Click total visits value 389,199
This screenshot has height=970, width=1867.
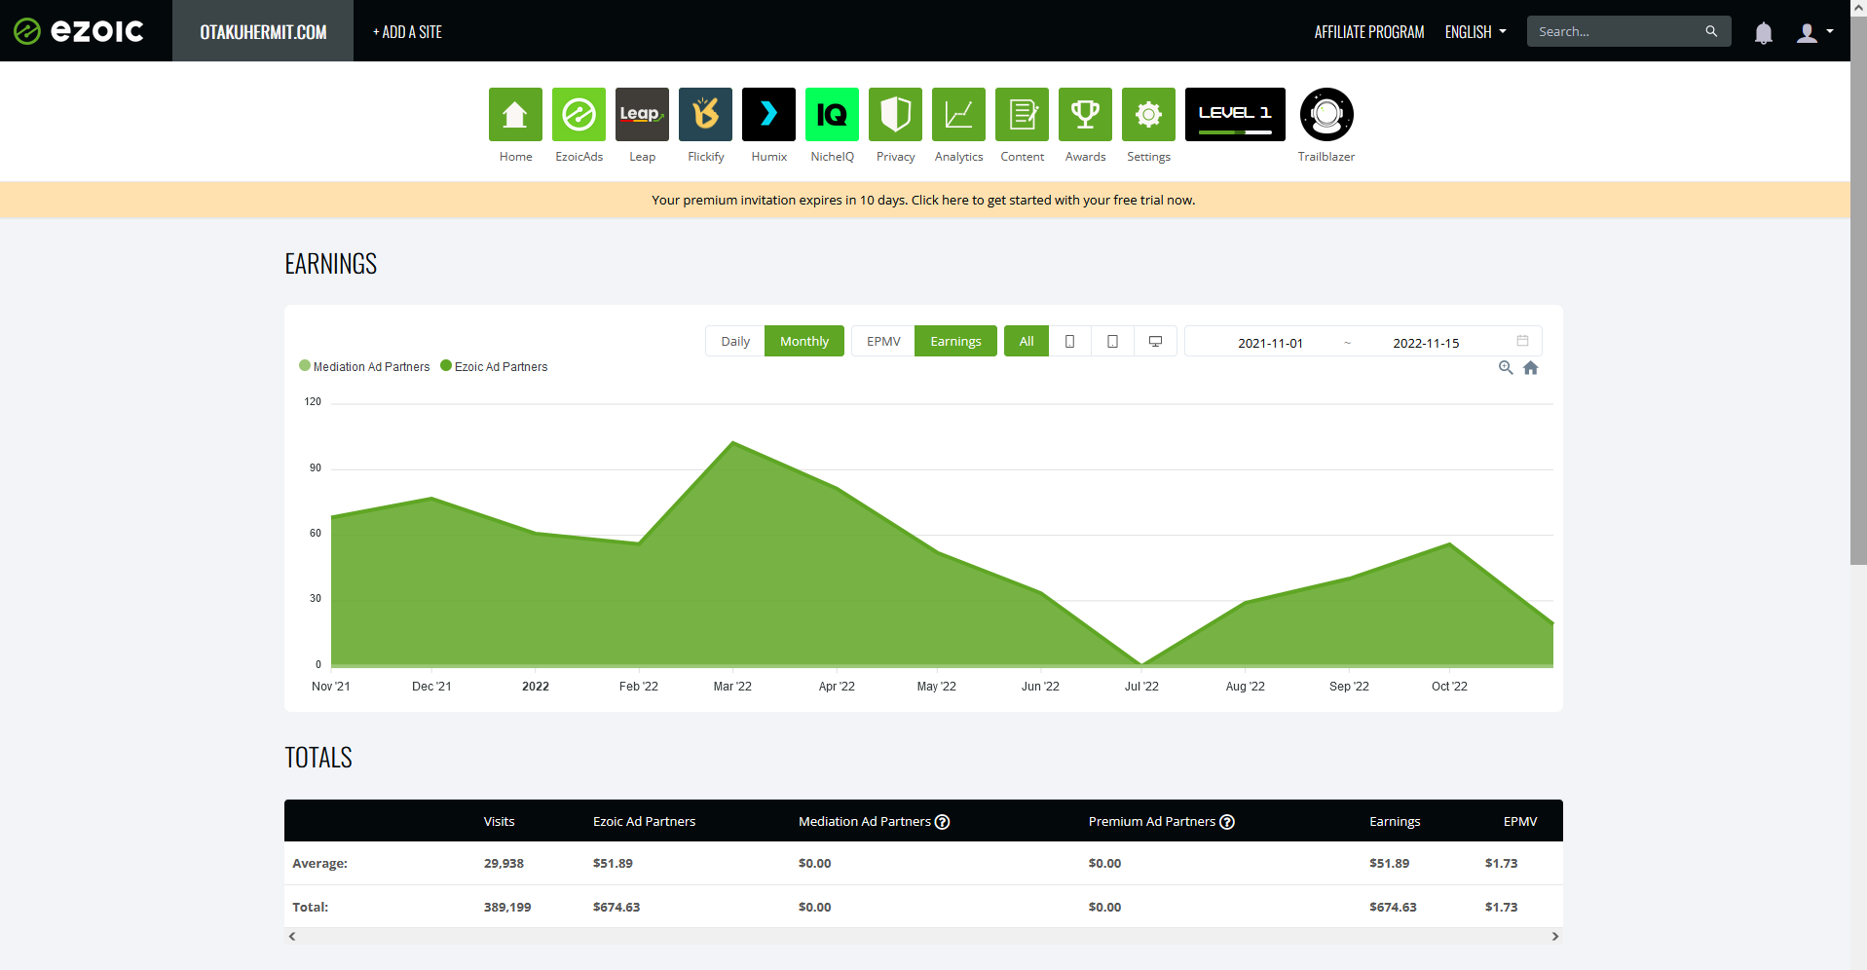507,907
